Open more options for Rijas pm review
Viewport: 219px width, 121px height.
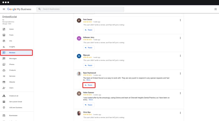click(x=180, y=56)
